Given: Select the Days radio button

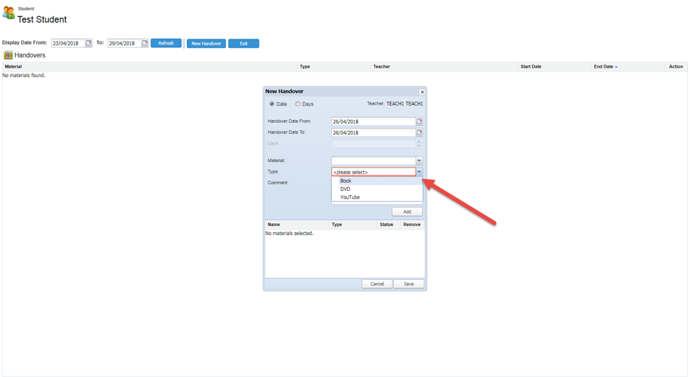Looking at the screenshot, I should [x=298, y=104].
